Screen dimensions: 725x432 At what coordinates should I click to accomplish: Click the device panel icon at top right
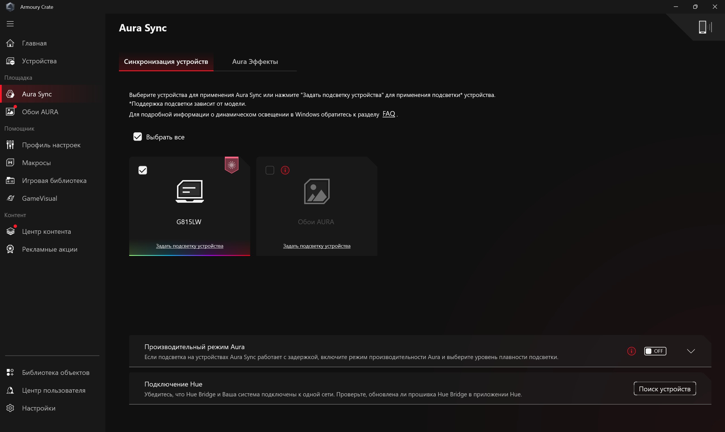[705, 27]
